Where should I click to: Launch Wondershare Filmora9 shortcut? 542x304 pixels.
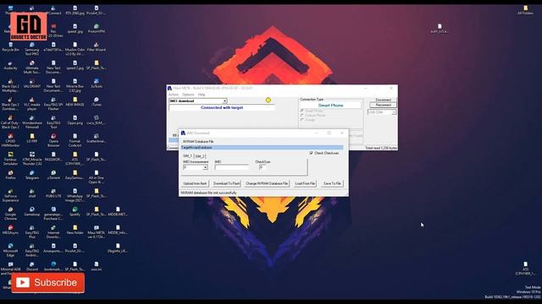(x=32, y=122)
